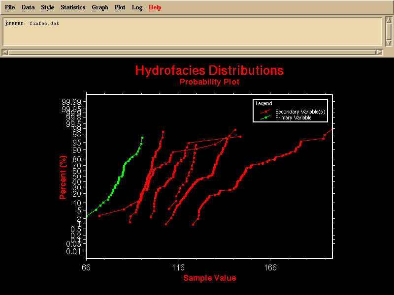Screen dimensions: 394x295
Task: Click the log scroll down arrow
Action: [x=389, y=43]
